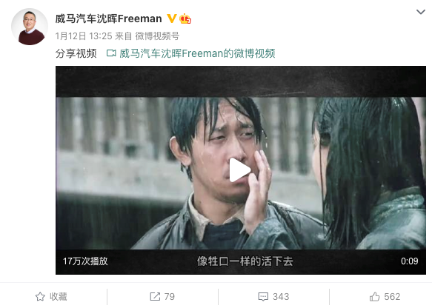432x308 pixels.
Task: Click the star favorite icon
Action: pos(40,296)
